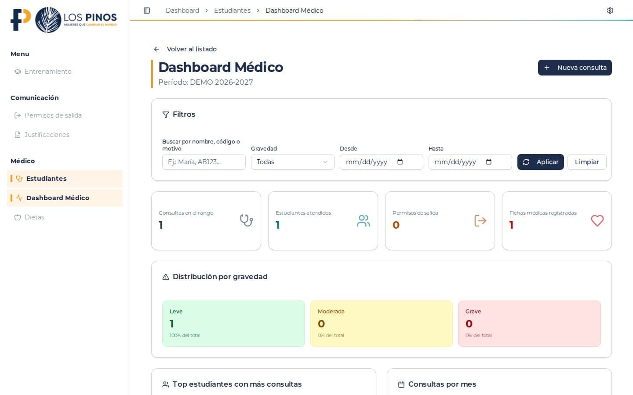Viewport: 633px width, 395px height.
Task: Click the exit icon in Permisos de salida card
Action: pyautogui.click(x=480, y=221)
